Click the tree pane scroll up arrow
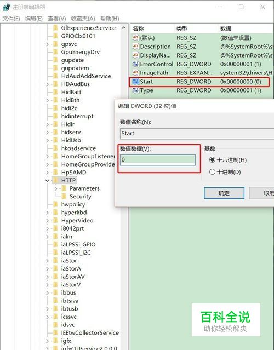Viewport: 274px width, 350px height. (x=124, y=28)
